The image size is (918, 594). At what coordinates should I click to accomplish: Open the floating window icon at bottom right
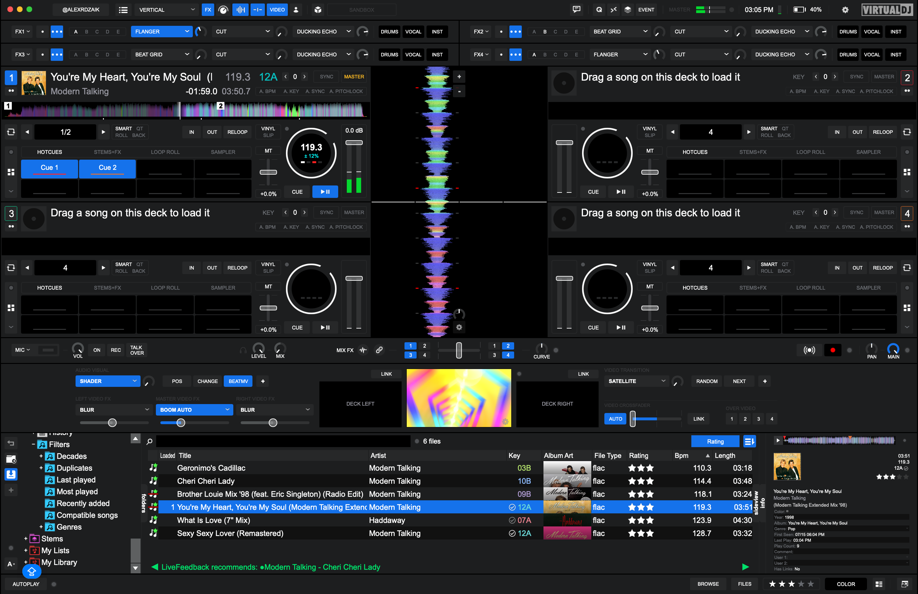click(905, 584)
